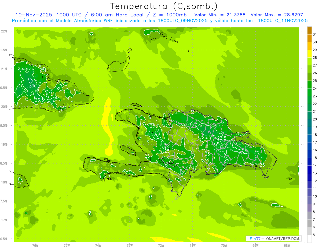The height and width of the screenshot is (249, 322).
Task: Click the '15' colorbar scale label
Action: coord(315,158)
